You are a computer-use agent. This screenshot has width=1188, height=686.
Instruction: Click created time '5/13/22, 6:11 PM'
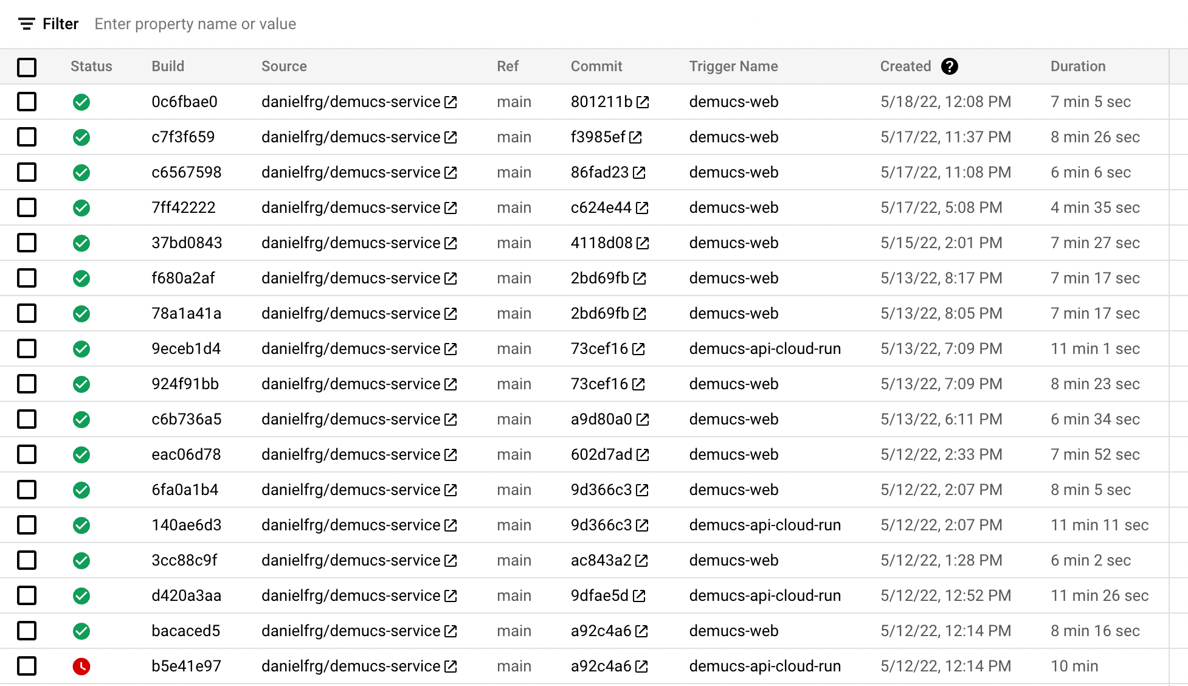tap(941, 419)
